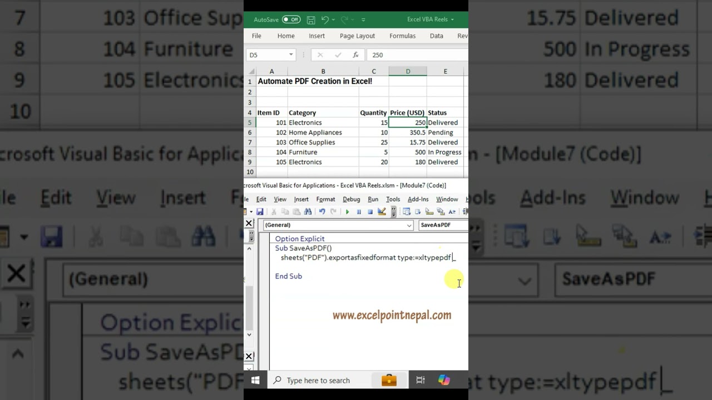The width and height of the screenshot is (712, 400).
Task: Click the orange briefcase taskbar icon
Action: tap(389, 380)
